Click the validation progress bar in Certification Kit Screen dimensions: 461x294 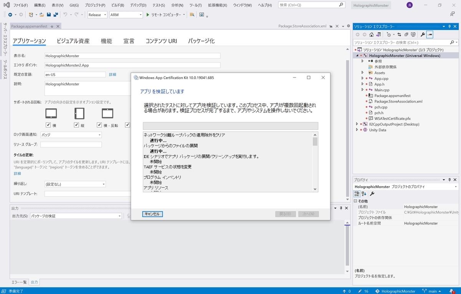[x=230, y=126]
